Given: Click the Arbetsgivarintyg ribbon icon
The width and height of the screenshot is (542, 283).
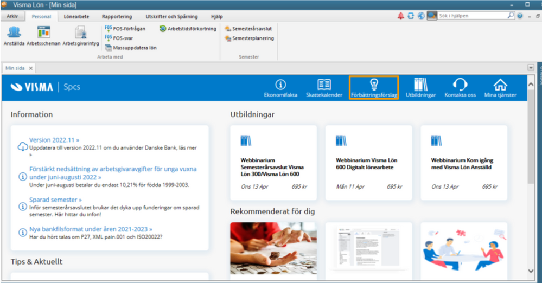Looking at the screenshot, I should point(80,34).
